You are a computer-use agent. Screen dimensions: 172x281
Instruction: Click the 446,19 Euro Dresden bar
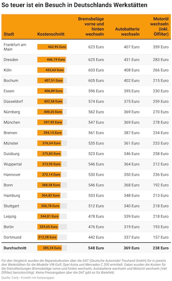pos(51,60)
